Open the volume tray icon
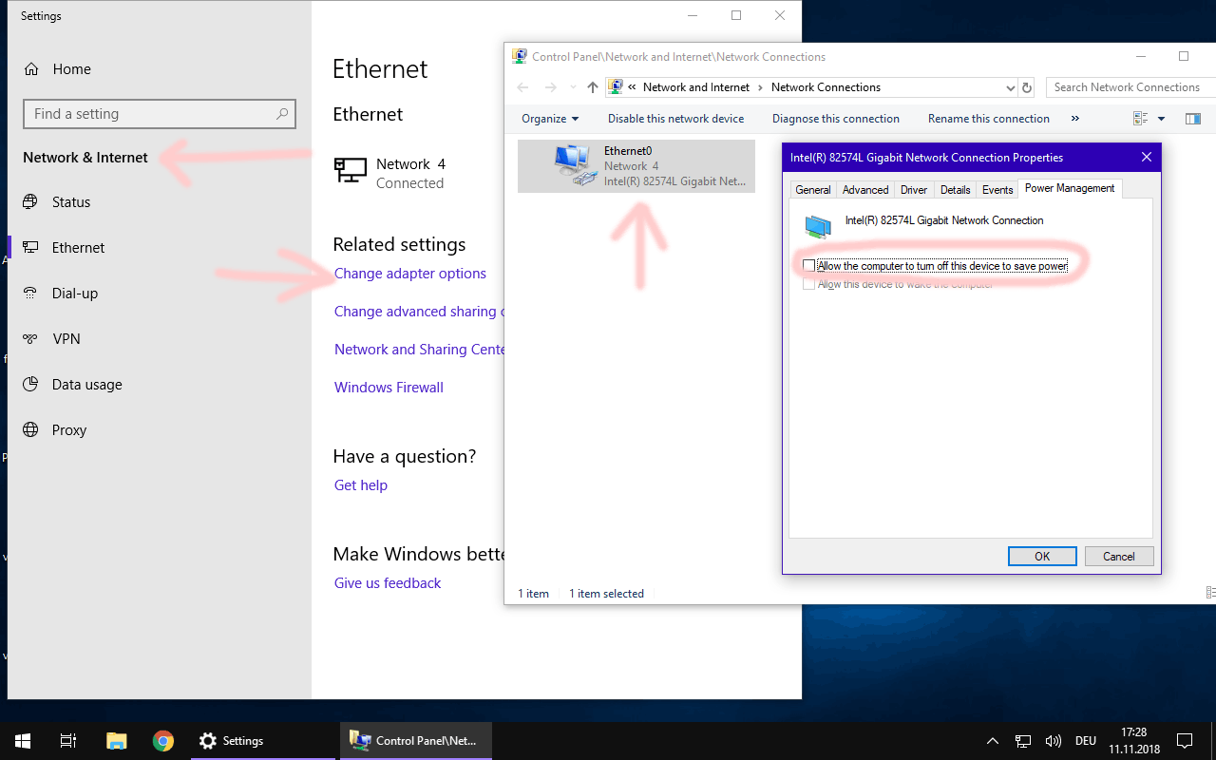 point(1053,741)
